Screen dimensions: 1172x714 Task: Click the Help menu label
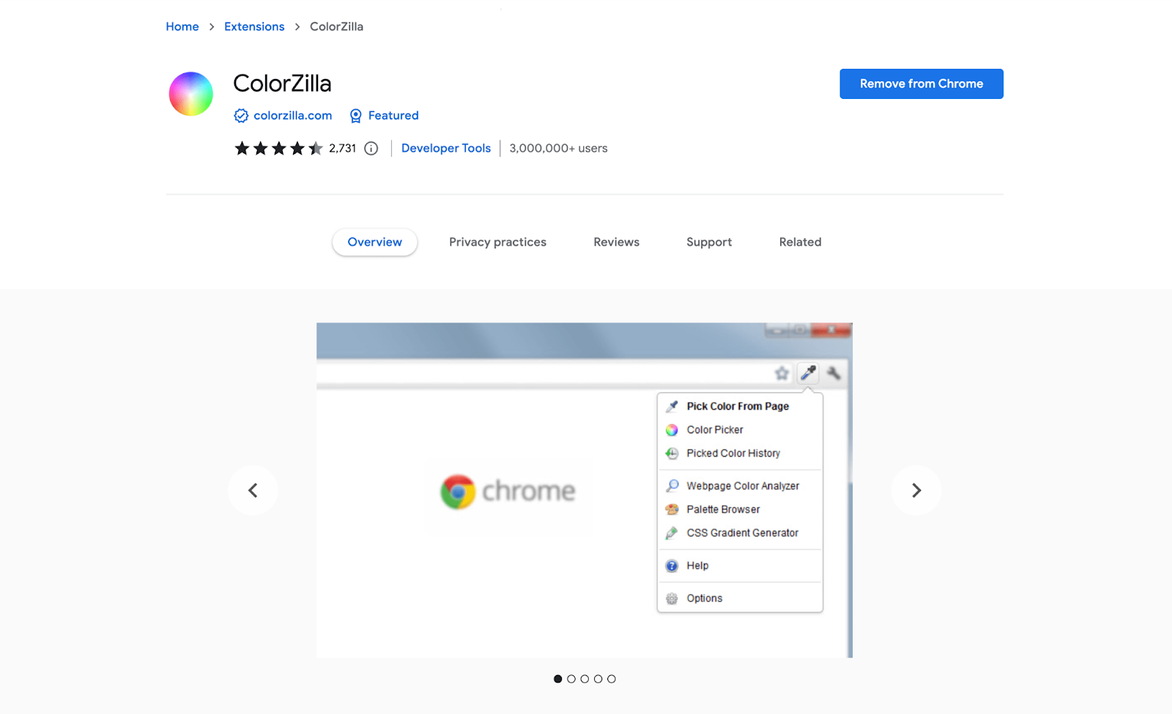click(x=697, y=566)
